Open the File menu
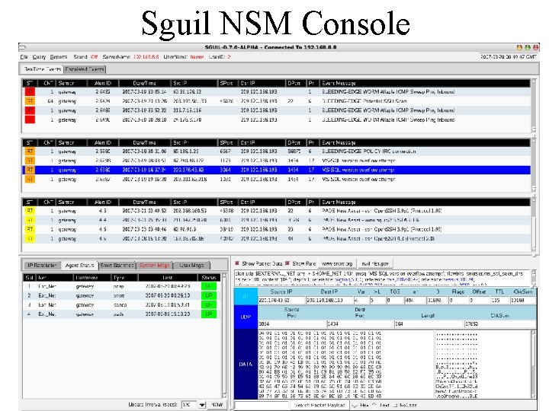Screen dimensions: 549x411 (24, 56)
